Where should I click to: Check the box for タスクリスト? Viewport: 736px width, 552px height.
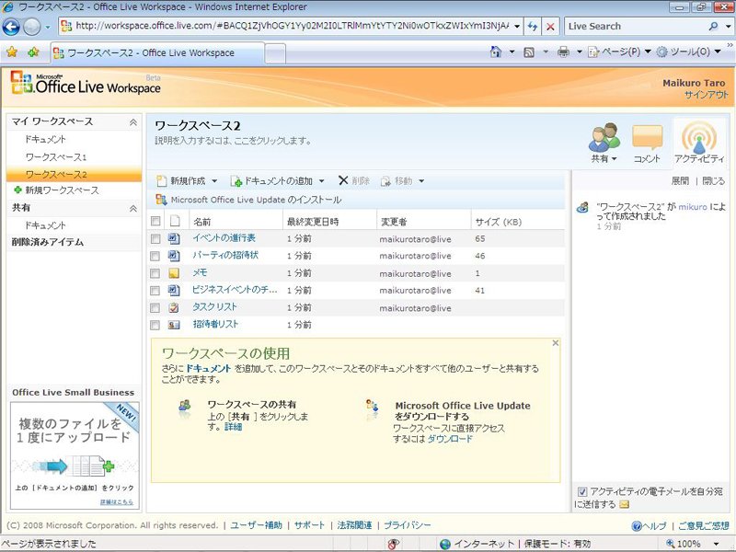tap(155, 308)
